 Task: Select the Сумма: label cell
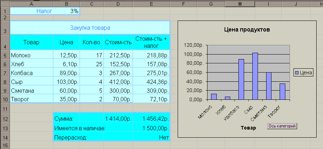pos(66,118)
